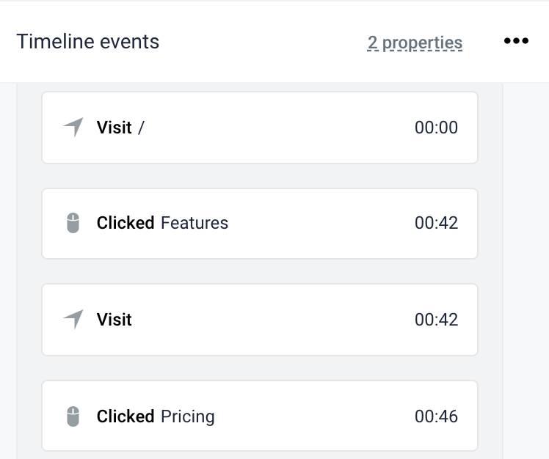Select the bold Clicked label before Features
Viewport: 549px width, 459px height.
125,223
